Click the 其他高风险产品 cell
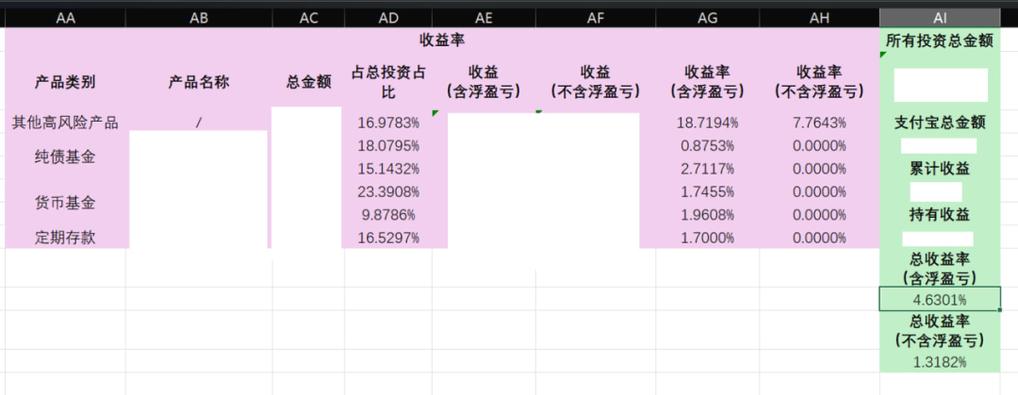Viewport: 1018px width, 395px height. click(65, 123)
